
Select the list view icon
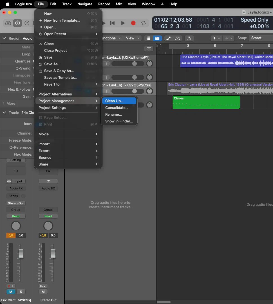pos(157,38)
